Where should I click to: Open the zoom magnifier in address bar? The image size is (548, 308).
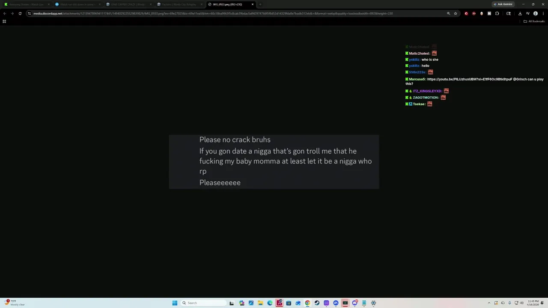click(x=448, y=13)
